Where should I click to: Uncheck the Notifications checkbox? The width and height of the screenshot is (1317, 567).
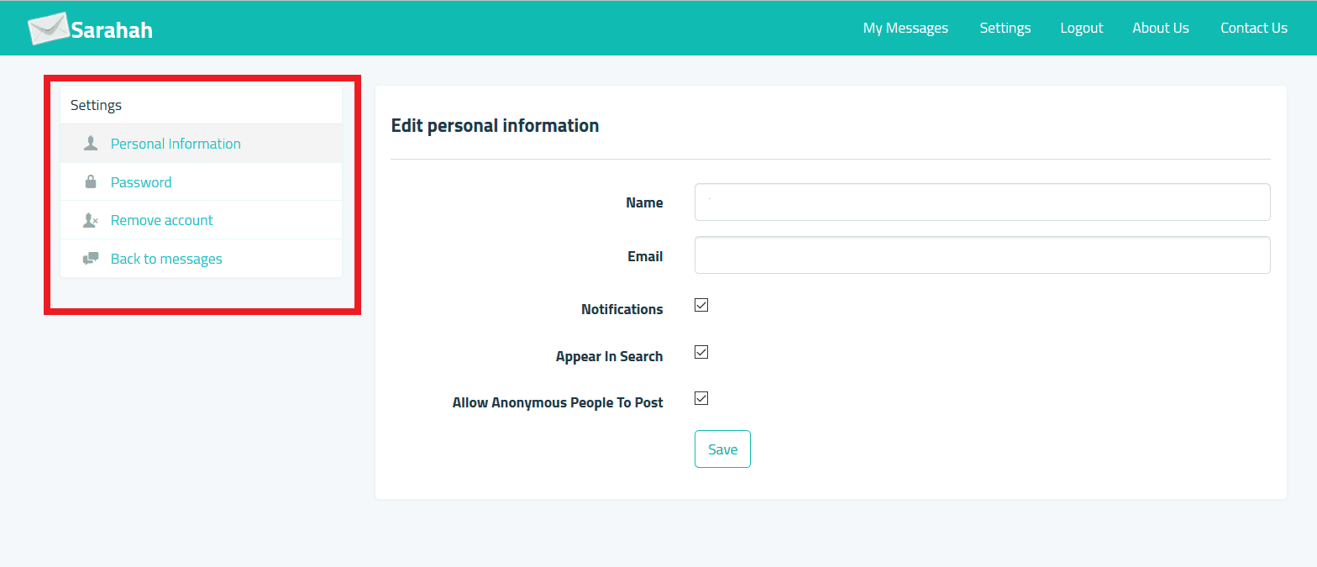701,305
